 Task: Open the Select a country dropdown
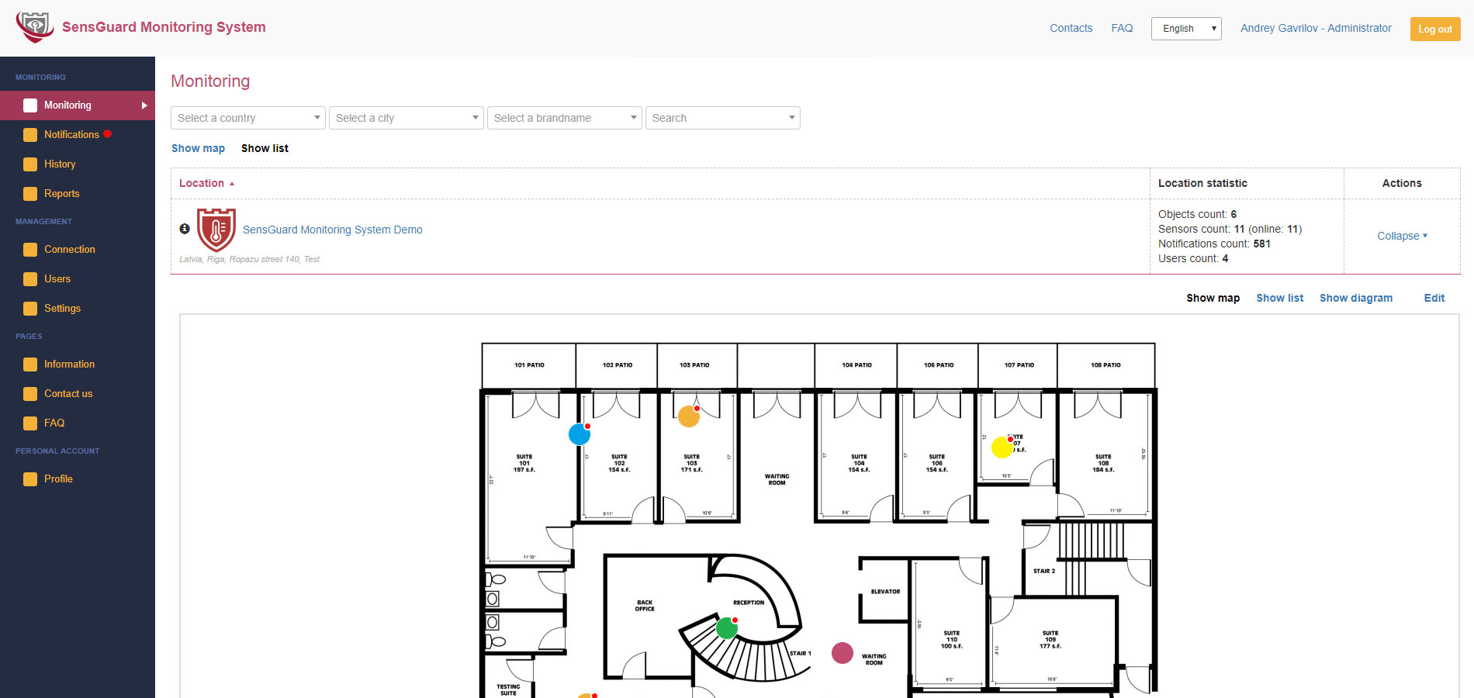point(247,117)
